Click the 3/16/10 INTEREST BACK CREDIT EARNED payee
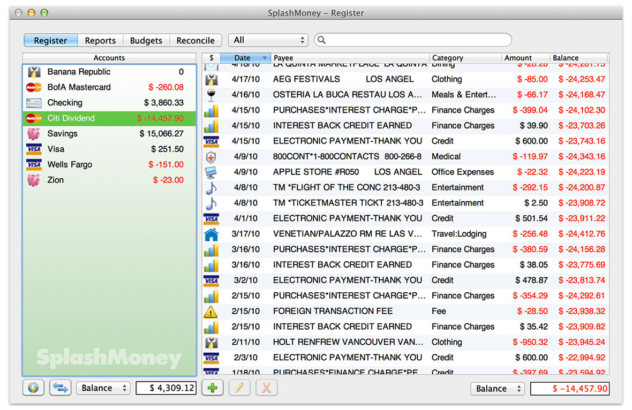 (342, 265)
